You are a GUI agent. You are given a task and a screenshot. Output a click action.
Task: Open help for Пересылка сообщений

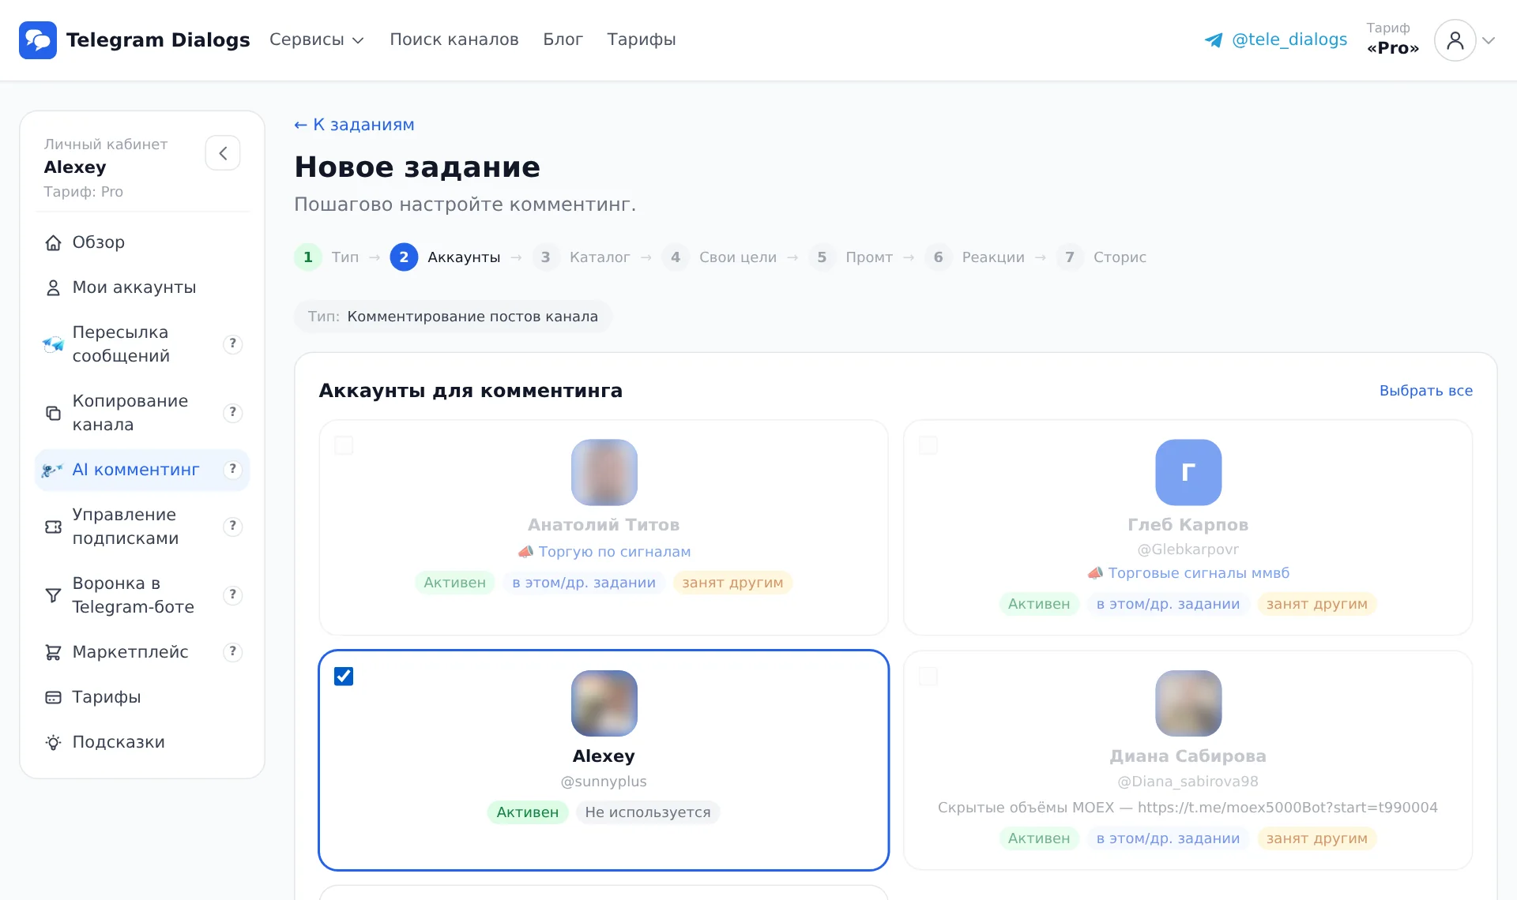tap(232, 343)
